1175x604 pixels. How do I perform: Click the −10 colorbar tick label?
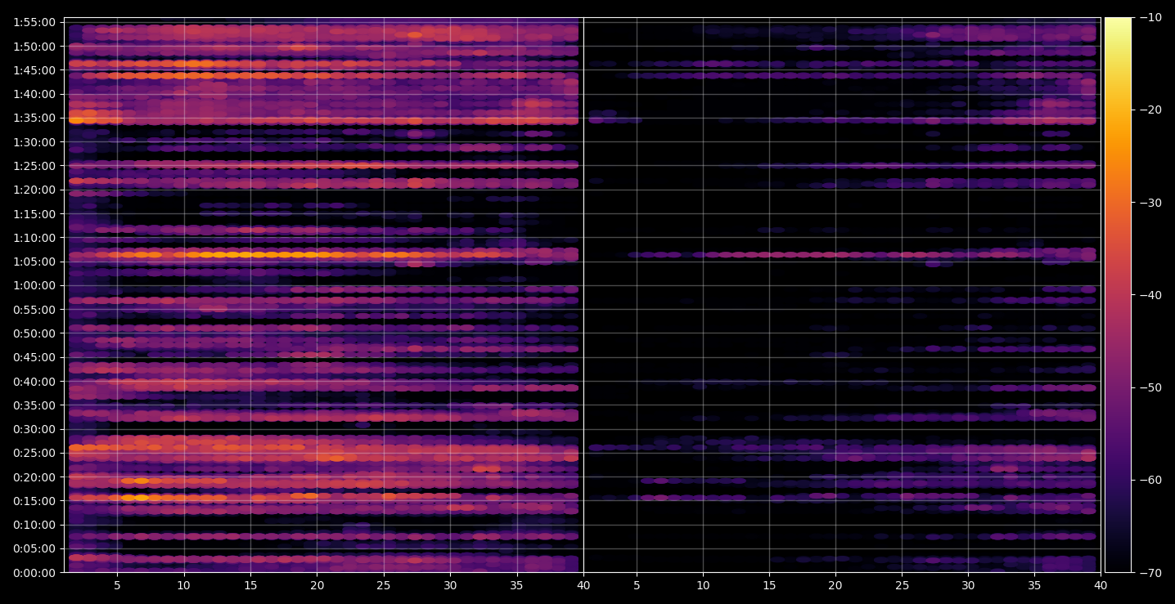tap(1150, 17)
